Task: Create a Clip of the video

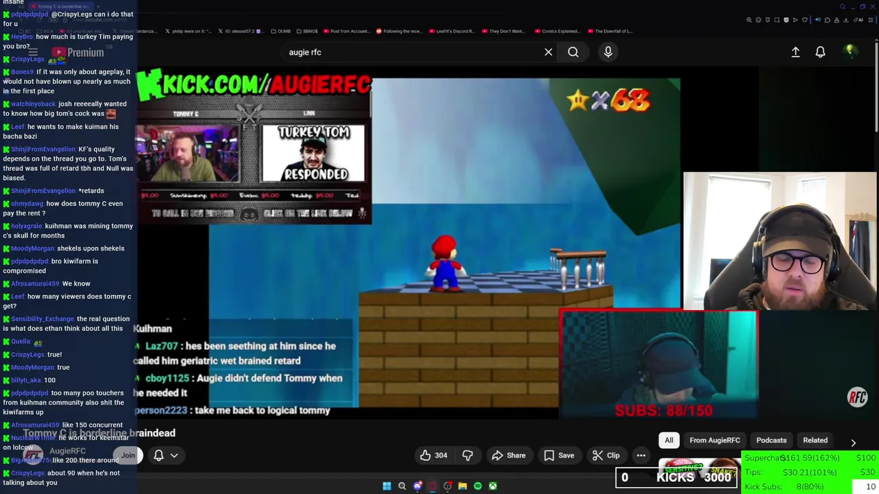Action: coord(606,456)
